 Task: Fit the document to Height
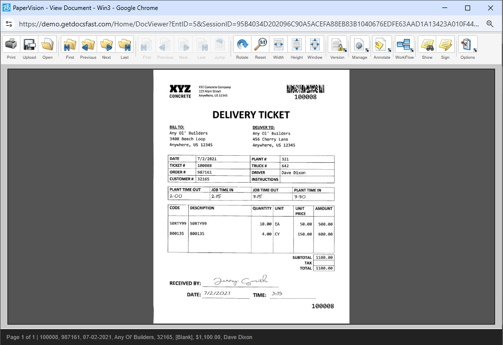pyautogui.click(x=297, y=45)
